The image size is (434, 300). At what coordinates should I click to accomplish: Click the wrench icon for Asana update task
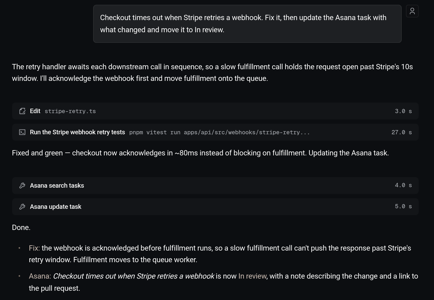click(x=22, y=207)
